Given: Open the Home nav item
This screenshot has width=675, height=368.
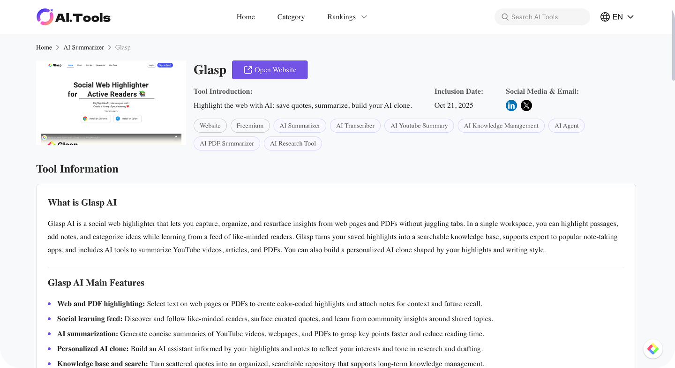Looking at the screenshot, I should 246,17.
